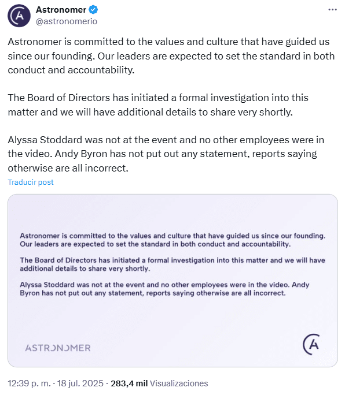The image size is (345, 395).
Task: Click the Astronomer logo inside the image
Action: point(311,344)
